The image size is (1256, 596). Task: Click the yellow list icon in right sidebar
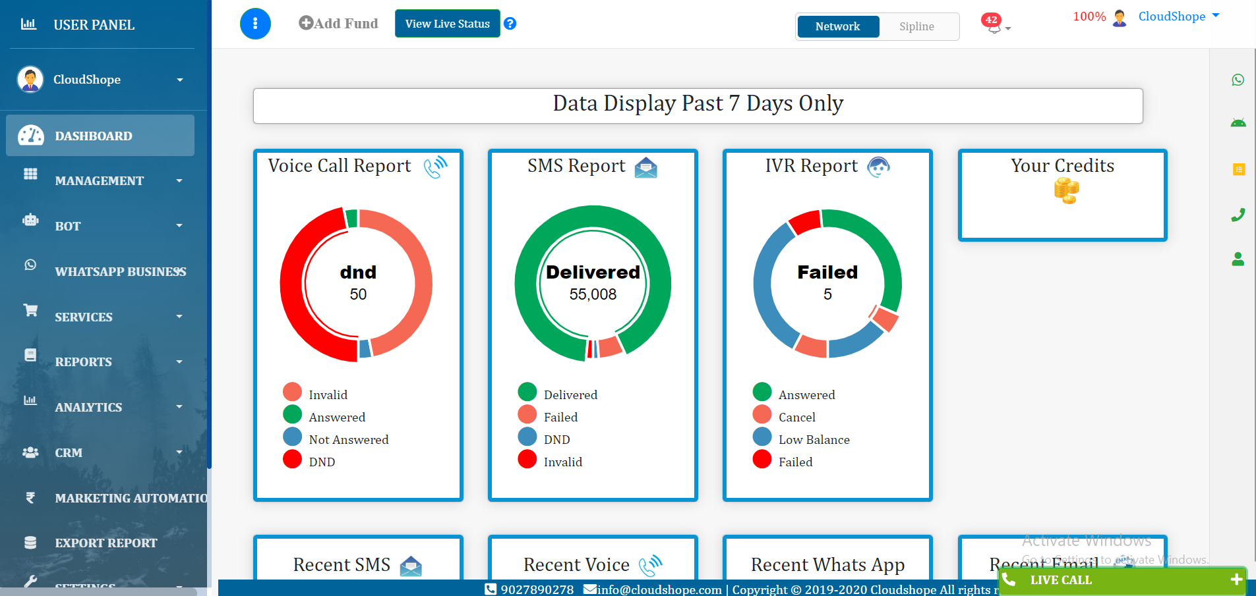point(1238,169)
